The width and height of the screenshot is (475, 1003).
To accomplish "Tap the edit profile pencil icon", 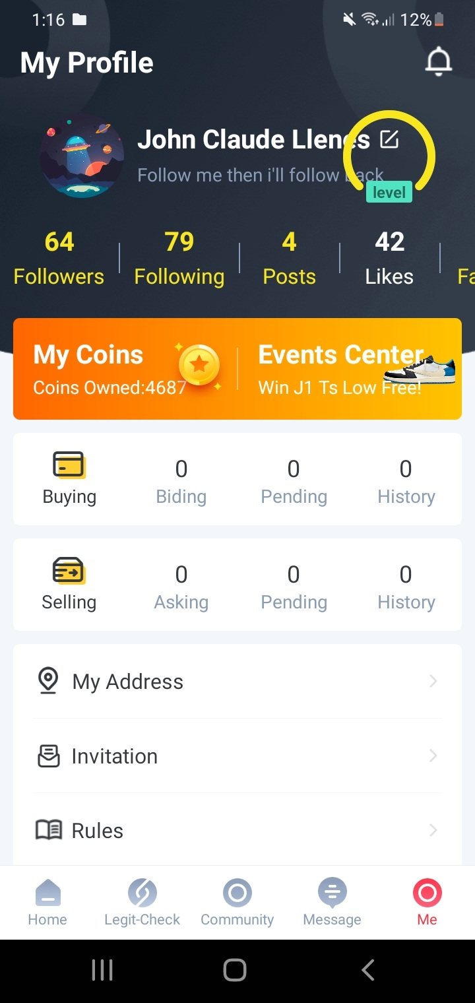I will click(389, 139).
